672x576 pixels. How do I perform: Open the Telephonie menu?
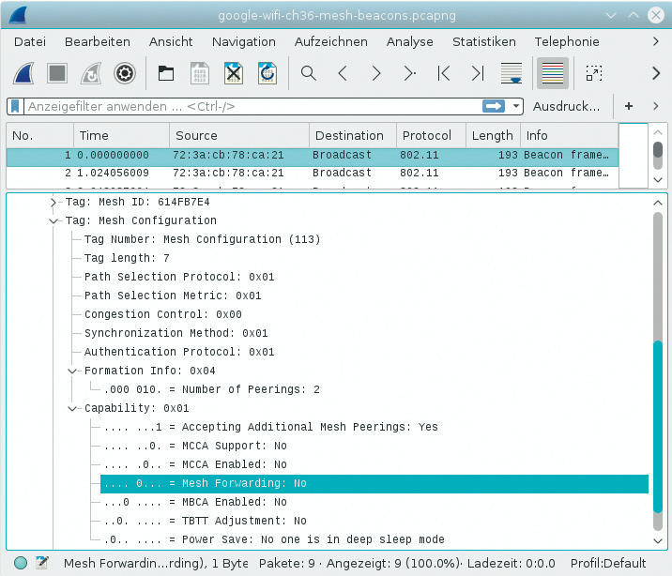point(567,41)
